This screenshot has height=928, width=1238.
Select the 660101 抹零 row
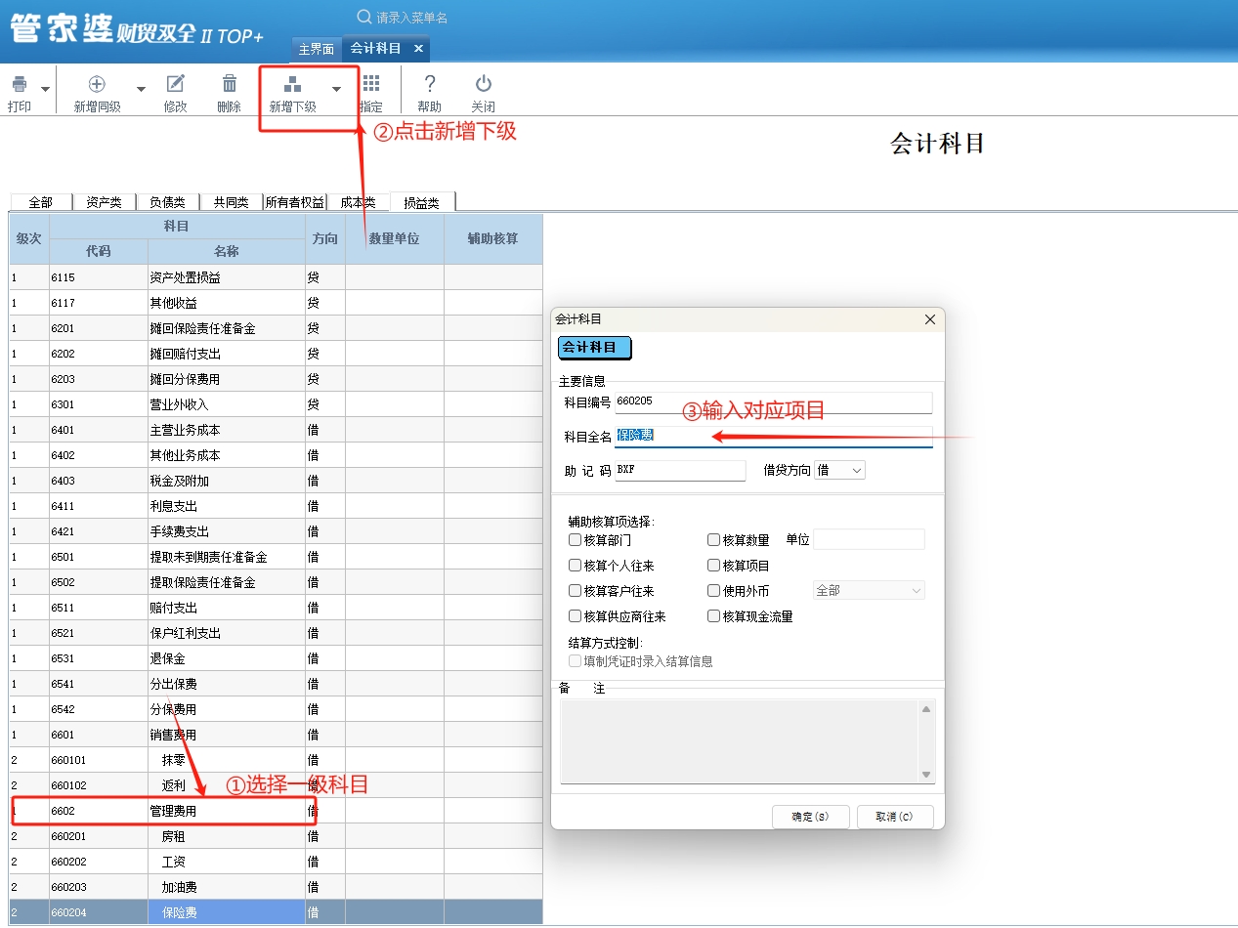click(x=276, y=760)
